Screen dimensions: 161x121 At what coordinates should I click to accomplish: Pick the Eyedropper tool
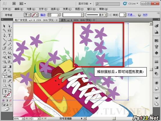point(4,71)
